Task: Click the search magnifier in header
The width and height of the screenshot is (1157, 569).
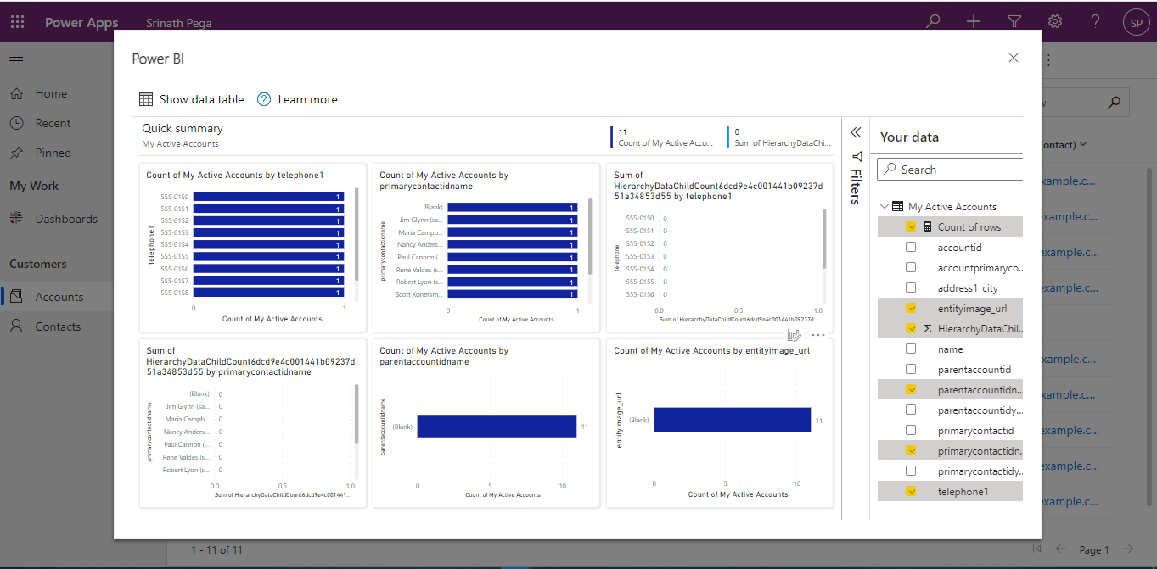Action: tap(933, 22)
